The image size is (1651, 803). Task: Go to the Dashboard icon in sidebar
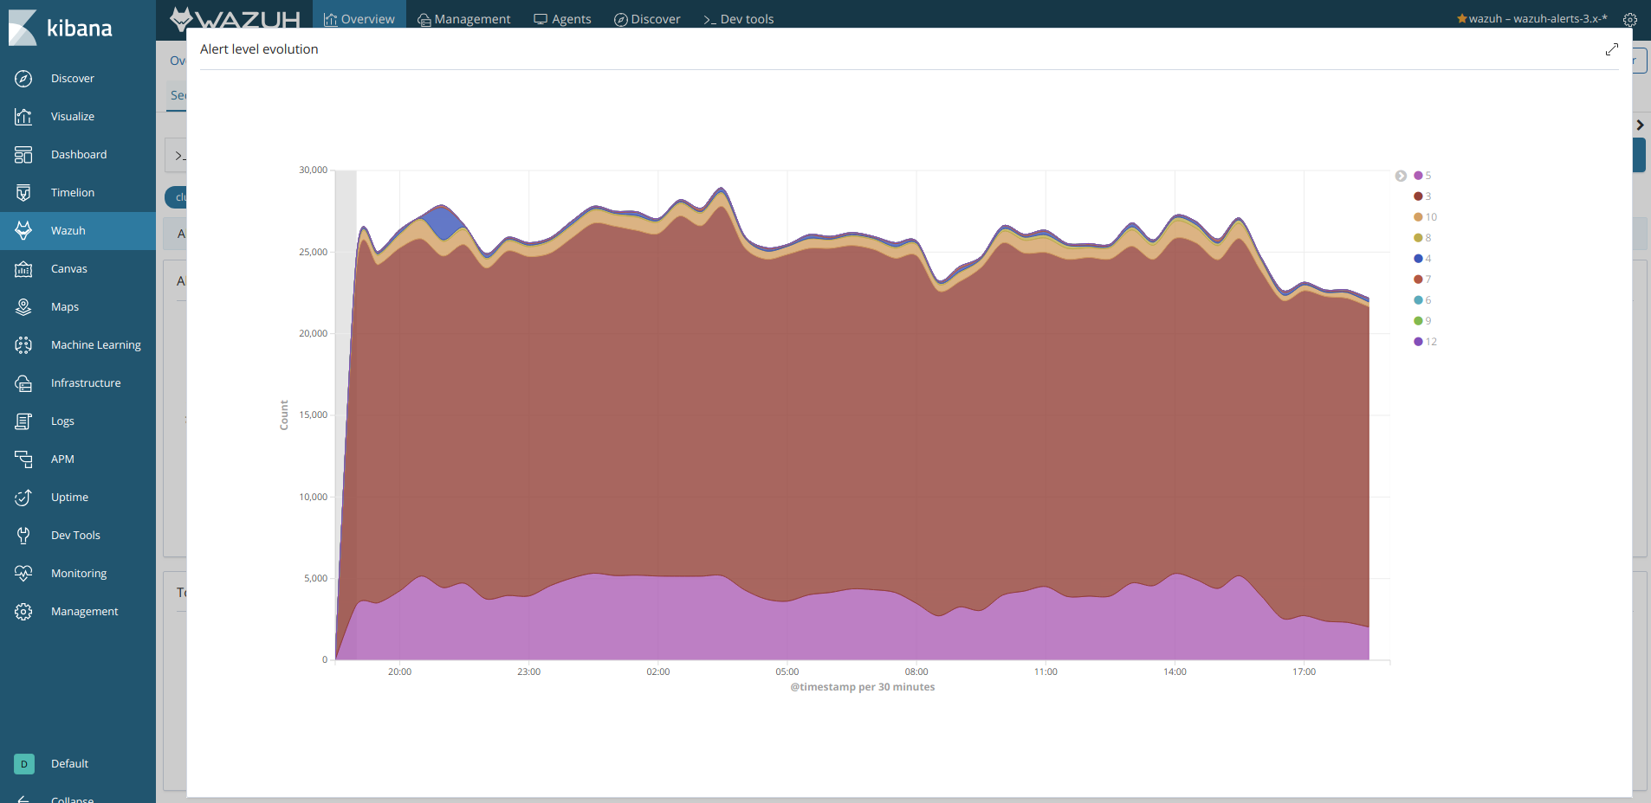click(x=23, y=155)
